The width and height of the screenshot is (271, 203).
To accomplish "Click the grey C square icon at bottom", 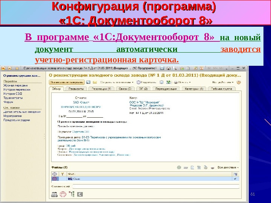I will (80, 194).
